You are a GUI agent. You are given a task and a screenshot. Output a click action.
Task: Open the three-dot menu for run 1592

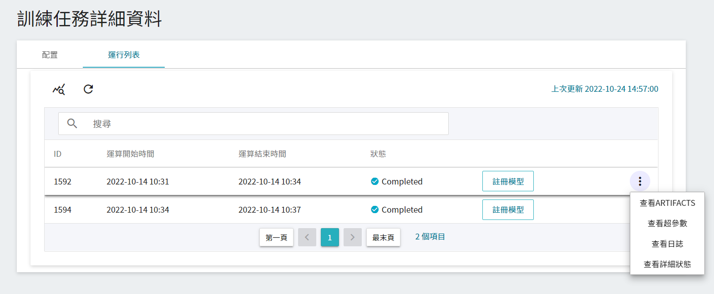click(640, 181)
